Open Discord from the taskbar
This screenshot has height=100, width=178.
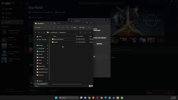85,98
